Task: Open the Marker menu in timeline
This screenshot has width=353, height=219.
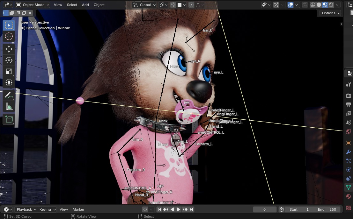Action: tap(78, 209)
